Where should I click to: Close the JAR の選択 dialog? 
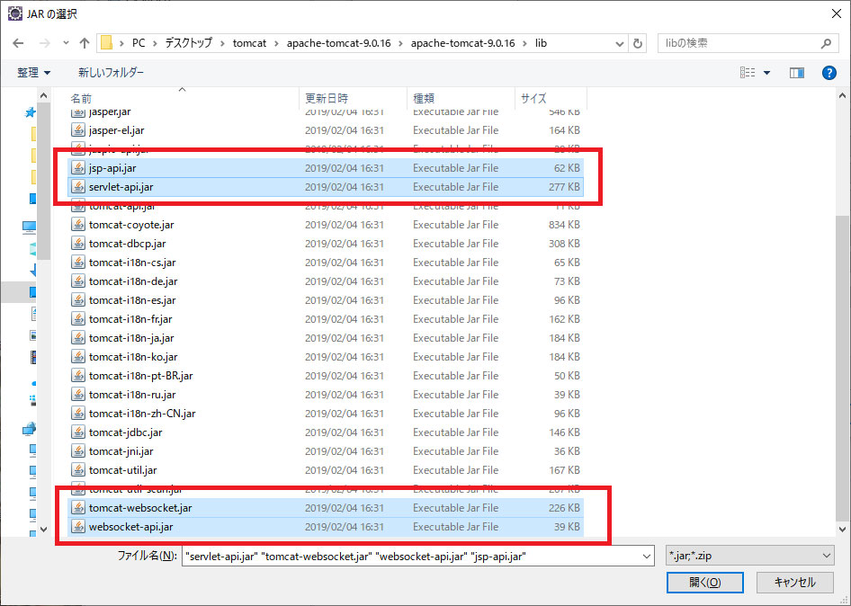(x=837, y=13)
